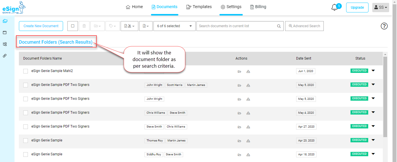This screenshot has height=162, width=397.
Task: Check the box for the row with only John Wright
Action: click(26, 99)
